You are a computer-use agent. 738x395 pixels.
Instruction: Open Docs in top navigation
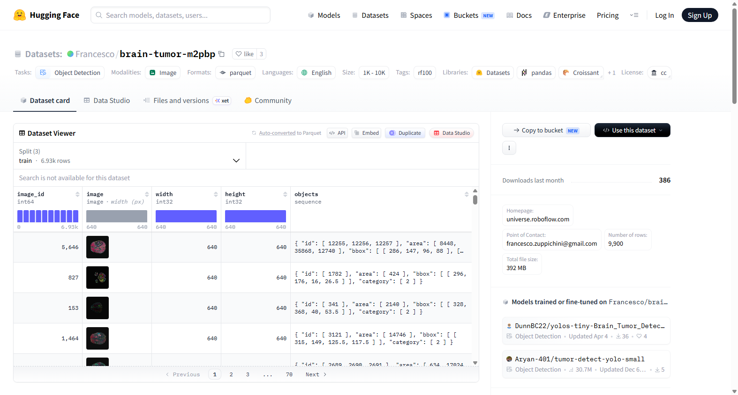point(519,15)
